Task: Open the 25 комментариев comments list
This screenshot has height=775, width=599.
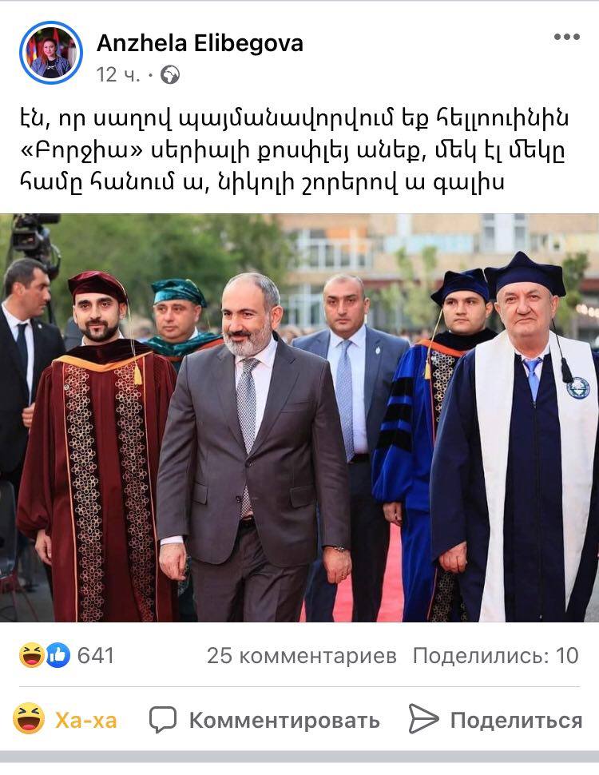Action: point(301,656)
